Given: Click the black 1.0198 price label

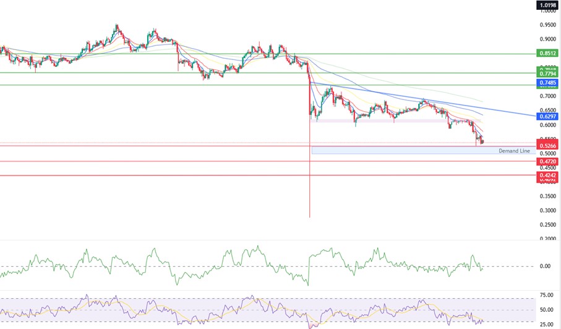Looking at the screenshot, I should (547, 5).
